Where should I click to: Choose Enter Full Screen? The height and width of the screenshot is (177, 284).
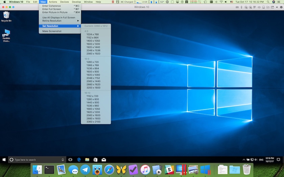pos(60,9)
